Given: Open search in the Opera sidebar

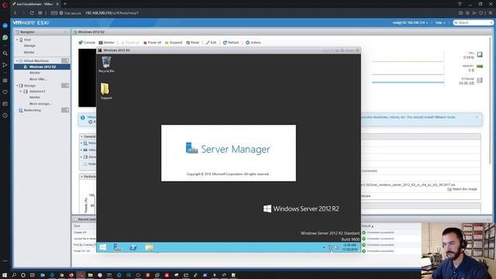Looking at the screenshot, I should coord(5,53).
